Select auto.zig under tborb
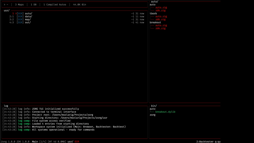 pyautogui.click(x=161, y=16)
